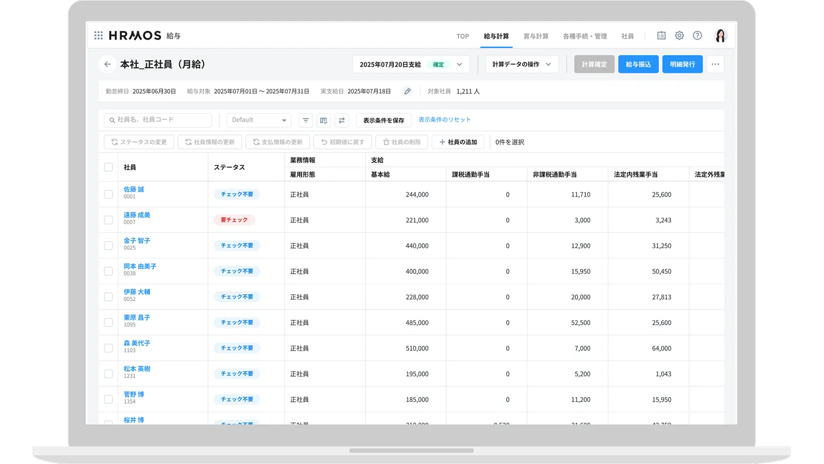Image resolution: width=824 pixels, height=464 pixels.
Task: Switch to the 賞与計算 tab
Action: (x=536, y=36)
